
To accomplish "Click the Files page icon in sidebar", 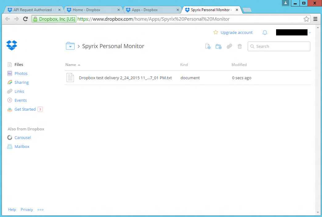I will [x=10, y=64].
